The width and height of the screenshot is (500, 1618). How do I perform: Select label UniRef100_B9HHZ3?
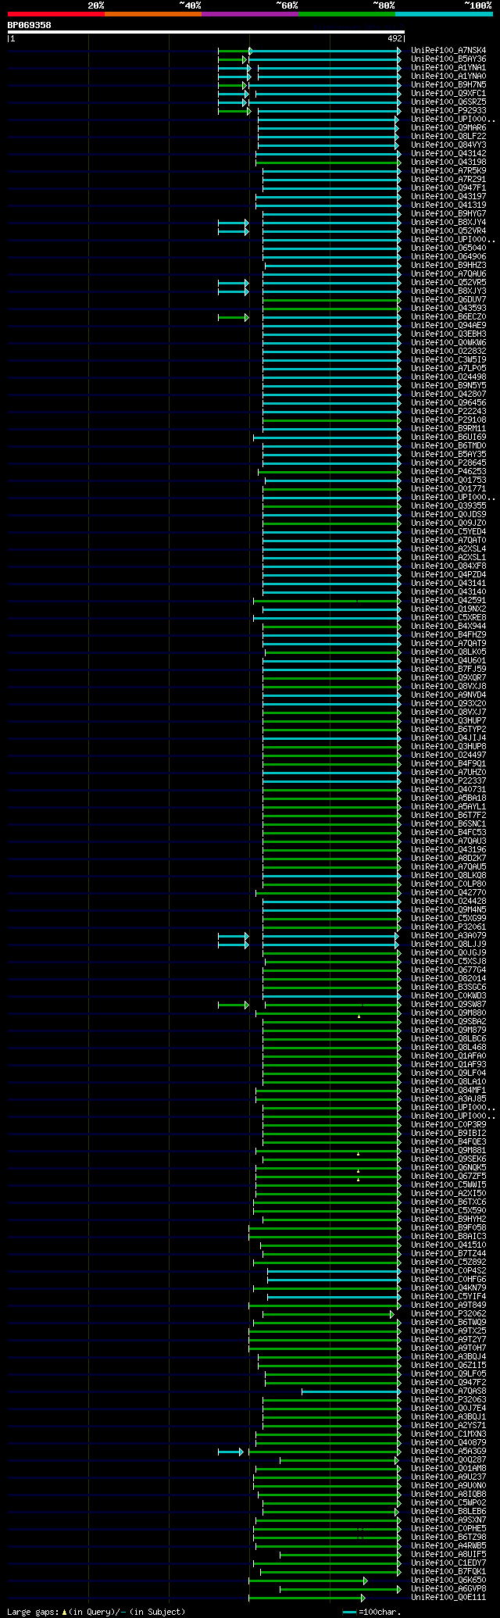coord(448,266)
